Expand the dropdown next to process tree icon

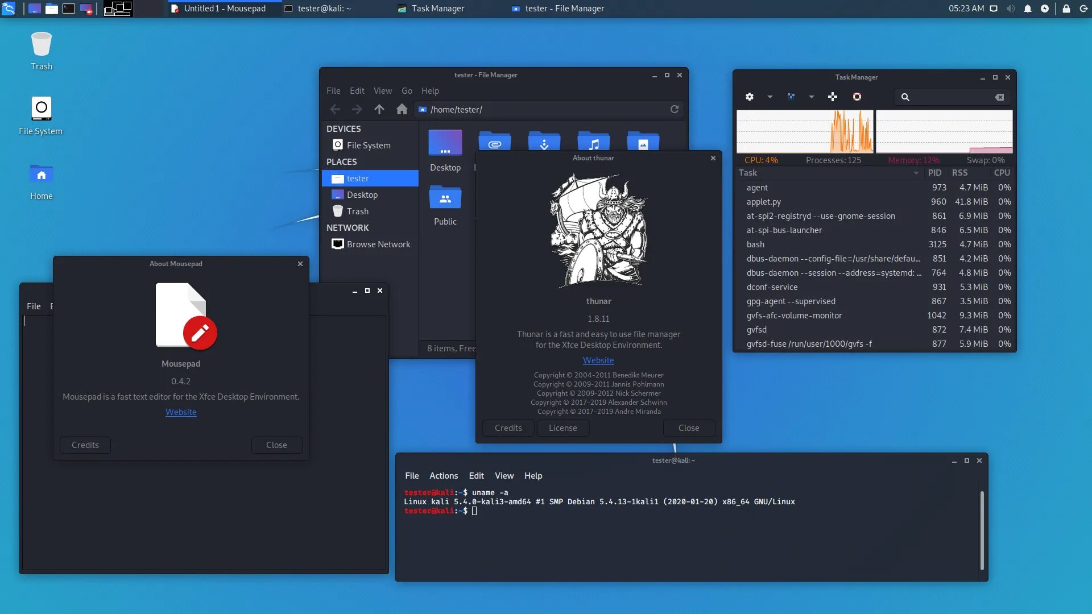(812, 97)
